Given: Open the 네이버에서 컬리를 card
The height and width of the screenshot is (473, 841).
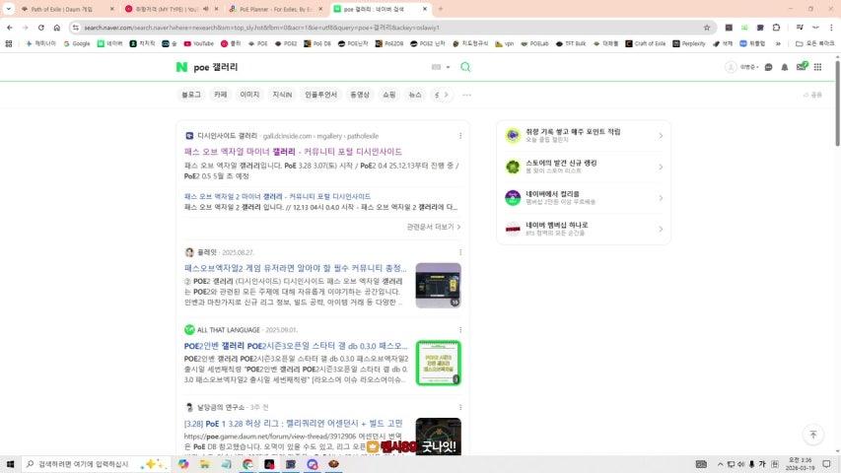Looking at the screenshot, I should (584, 198).
